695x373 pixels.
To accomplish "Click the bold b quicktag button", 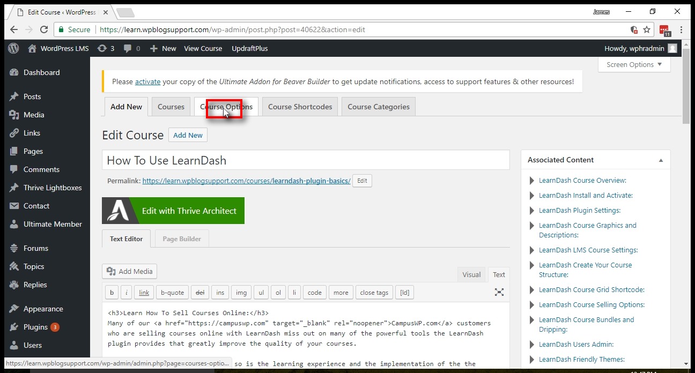I will point(112,292).
